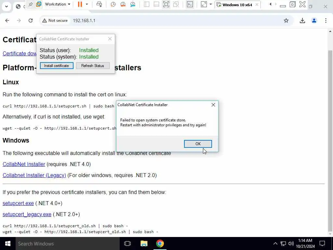Click the curl setupcert_old.sh command text
Viewport: 333px width, 250px height.
point(65,226)
